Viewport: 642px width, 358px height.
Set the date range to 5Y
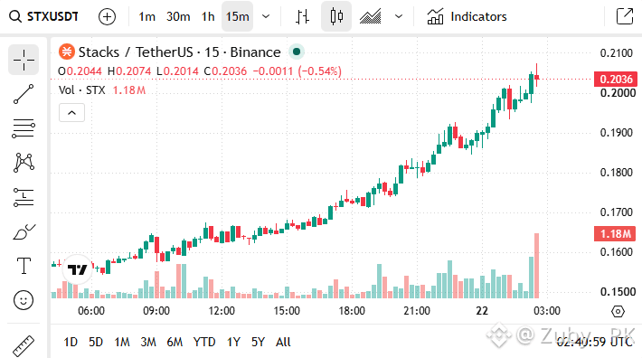coord(258,342)
